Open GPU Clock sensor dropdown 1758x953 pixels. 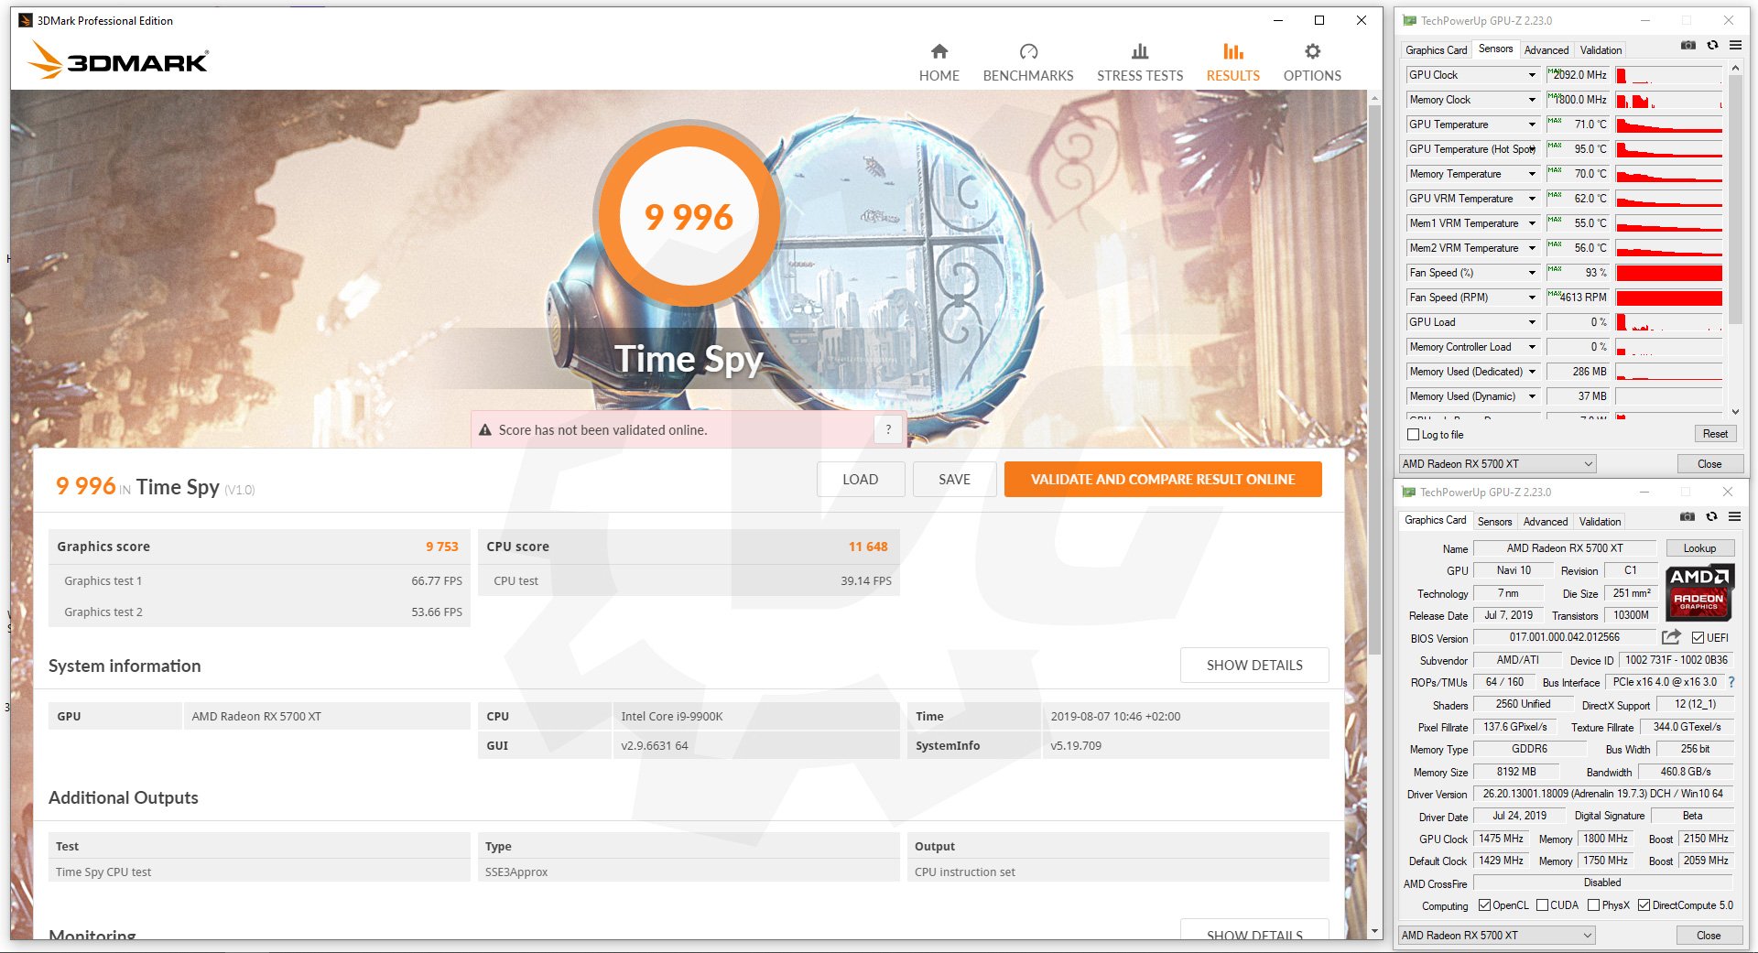coord(1532,75)
